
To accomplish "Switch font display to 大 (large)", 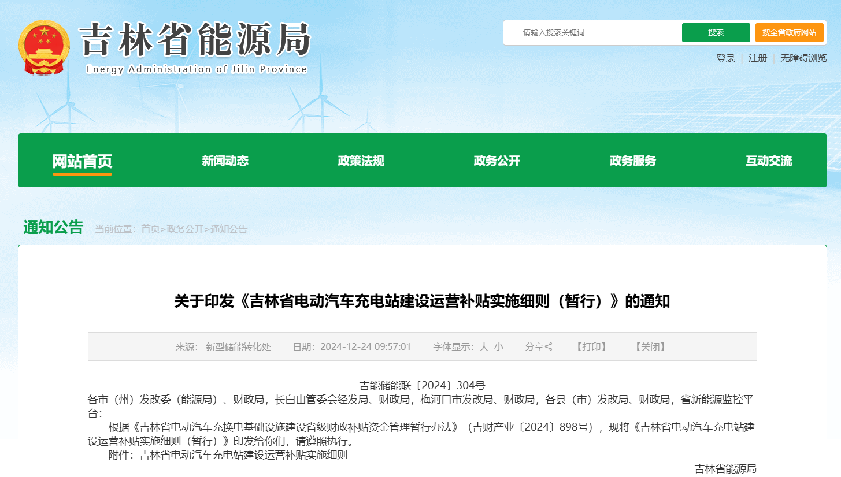I will [x=484, y=347].
